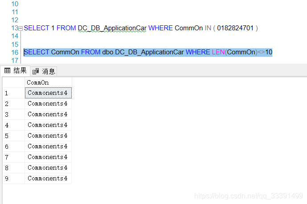
Task: Click row header number 9
Action: [13, 178]
